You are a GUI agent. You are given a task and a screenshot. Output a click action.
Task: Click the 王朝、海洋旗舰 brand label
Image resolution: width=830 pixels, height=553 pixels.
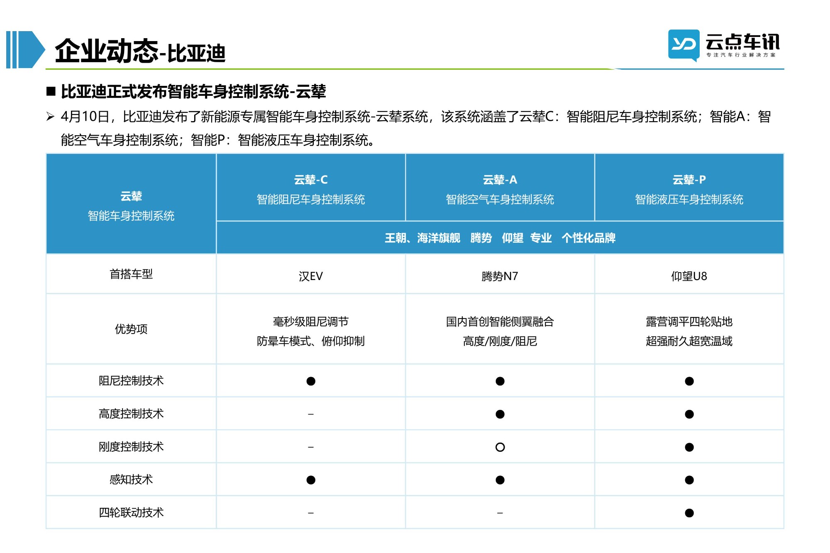[422, 238]
